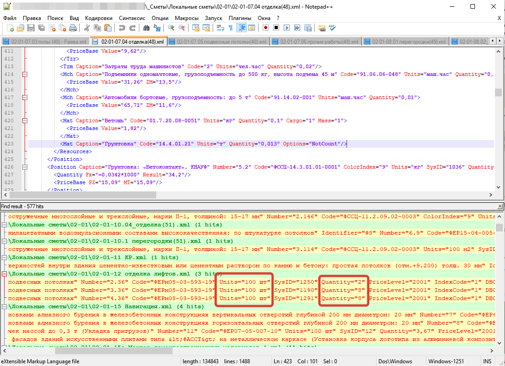Click the Undo arrow icon
Viewport: 505px width, 366px height.
pos(122,28)
